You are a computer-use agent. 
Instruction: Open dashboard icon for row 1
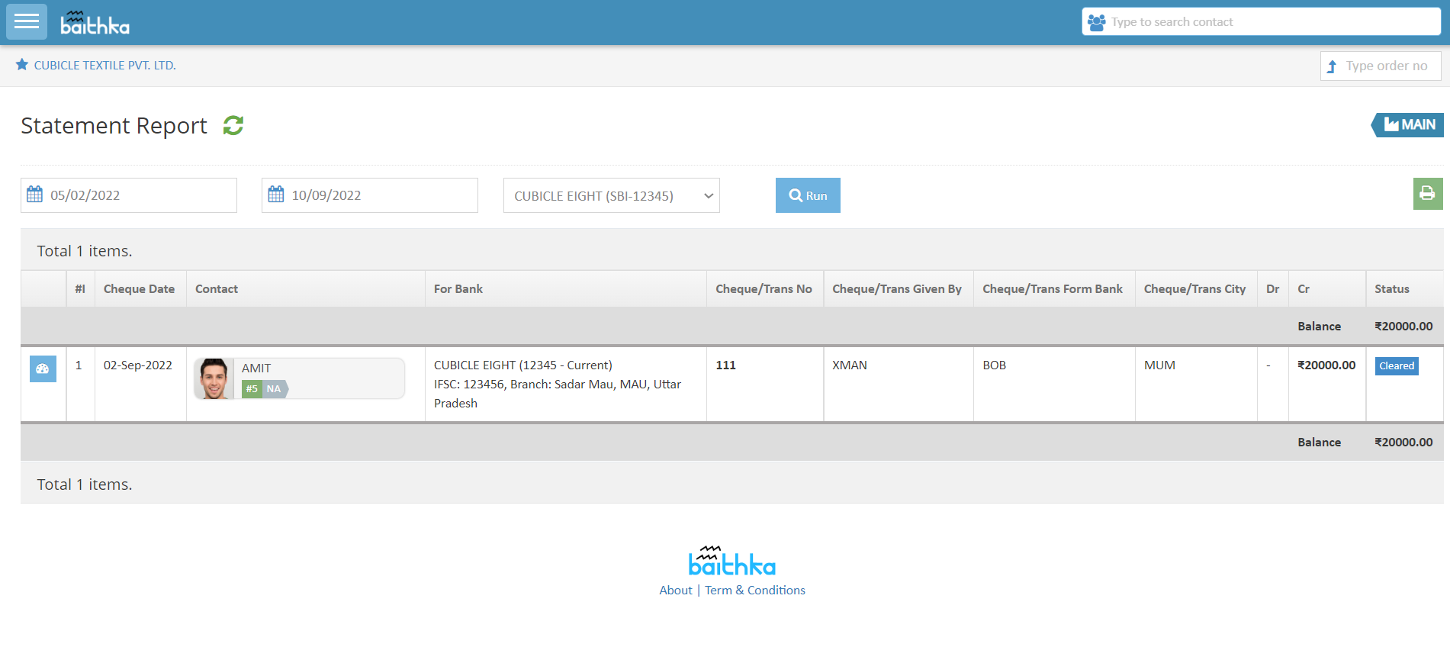(43, 369)
